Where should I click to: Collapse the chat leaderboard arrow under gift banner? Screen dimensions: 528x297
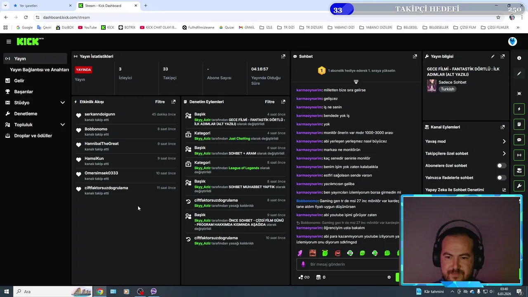click(x=356, y=82)
